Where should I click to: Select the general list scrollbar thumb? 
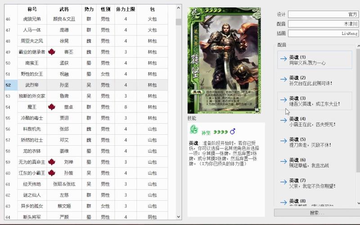179,22
